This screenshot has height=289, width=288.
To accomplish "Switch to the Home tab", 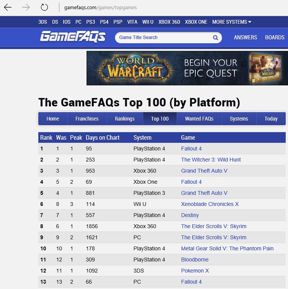I will pos(53,119).
